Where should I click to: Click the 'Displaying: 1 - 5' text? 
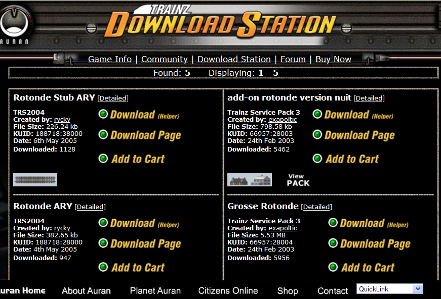click(x=243, y=73)
